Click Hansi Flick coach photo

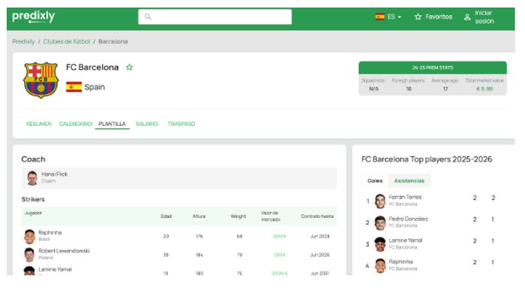(x=32, y=178)
